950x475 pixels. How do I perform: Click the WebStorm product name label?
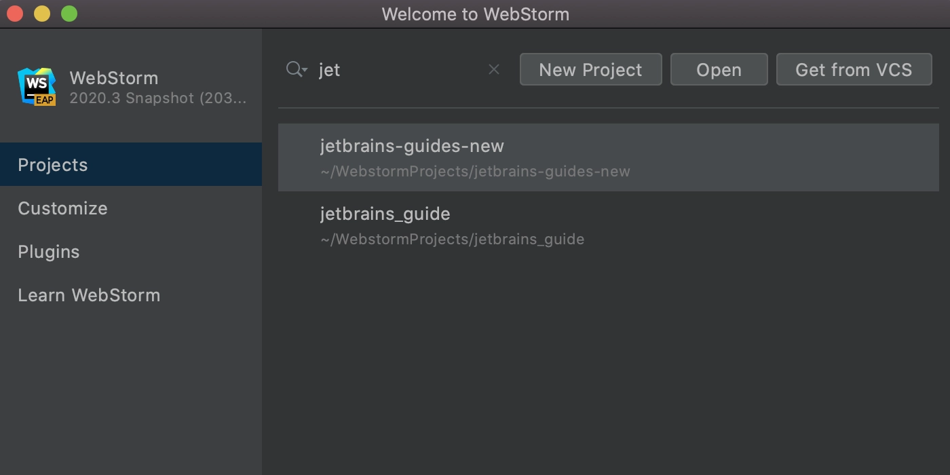[114, 78]
